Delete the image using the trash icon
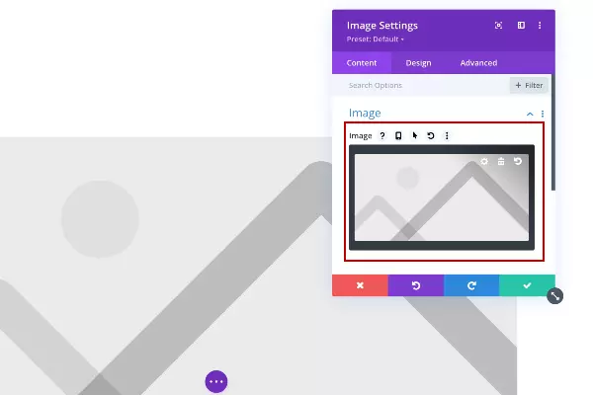Screen dimensions: 593x395 coord(501,161)
